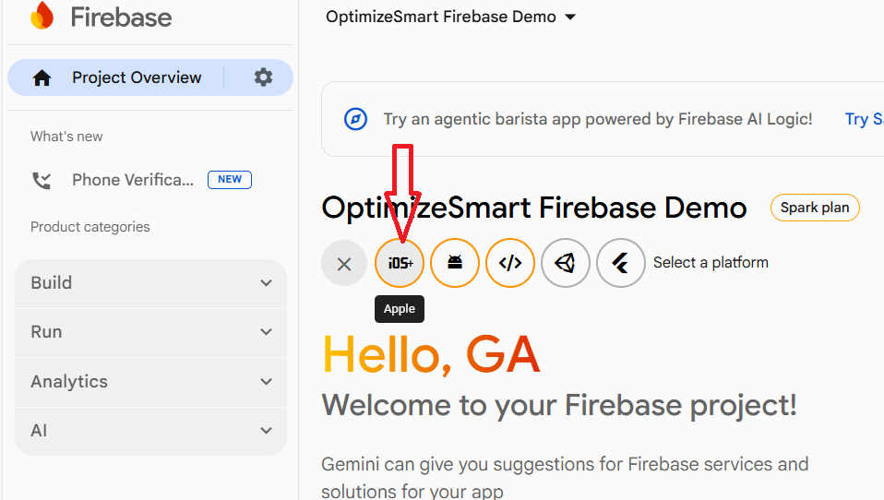Click the 'Firebase' wordmark text

coord(121,17)
